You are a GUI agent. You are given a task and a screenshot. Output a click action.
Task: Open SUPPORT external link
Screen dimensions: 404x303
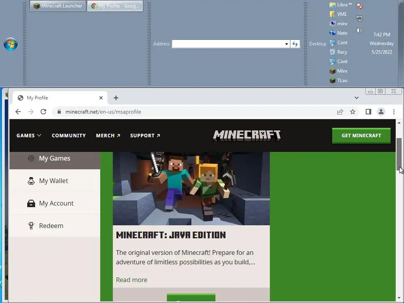click(x=145, y=136)
